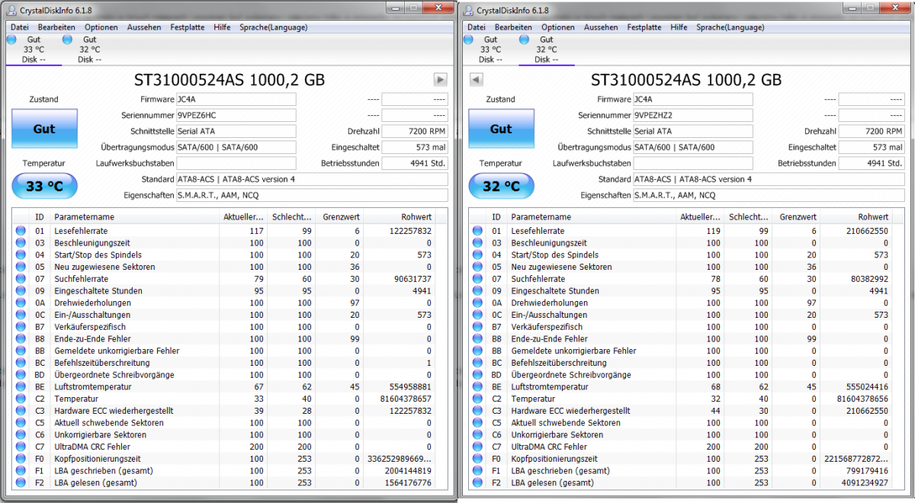
Task: Open Datei menu in left window
Action: (19, 27)
